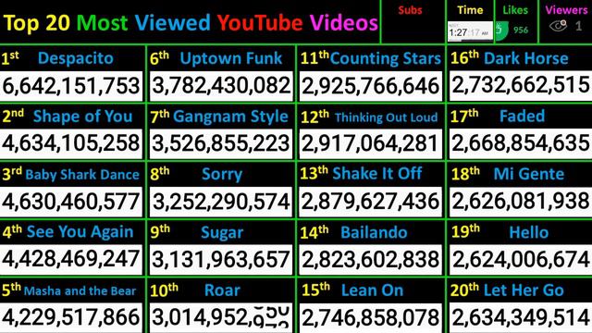Viewport: 592px width, 333px height.
Task: Click the 20th rank label
Action: click(464, 290)
